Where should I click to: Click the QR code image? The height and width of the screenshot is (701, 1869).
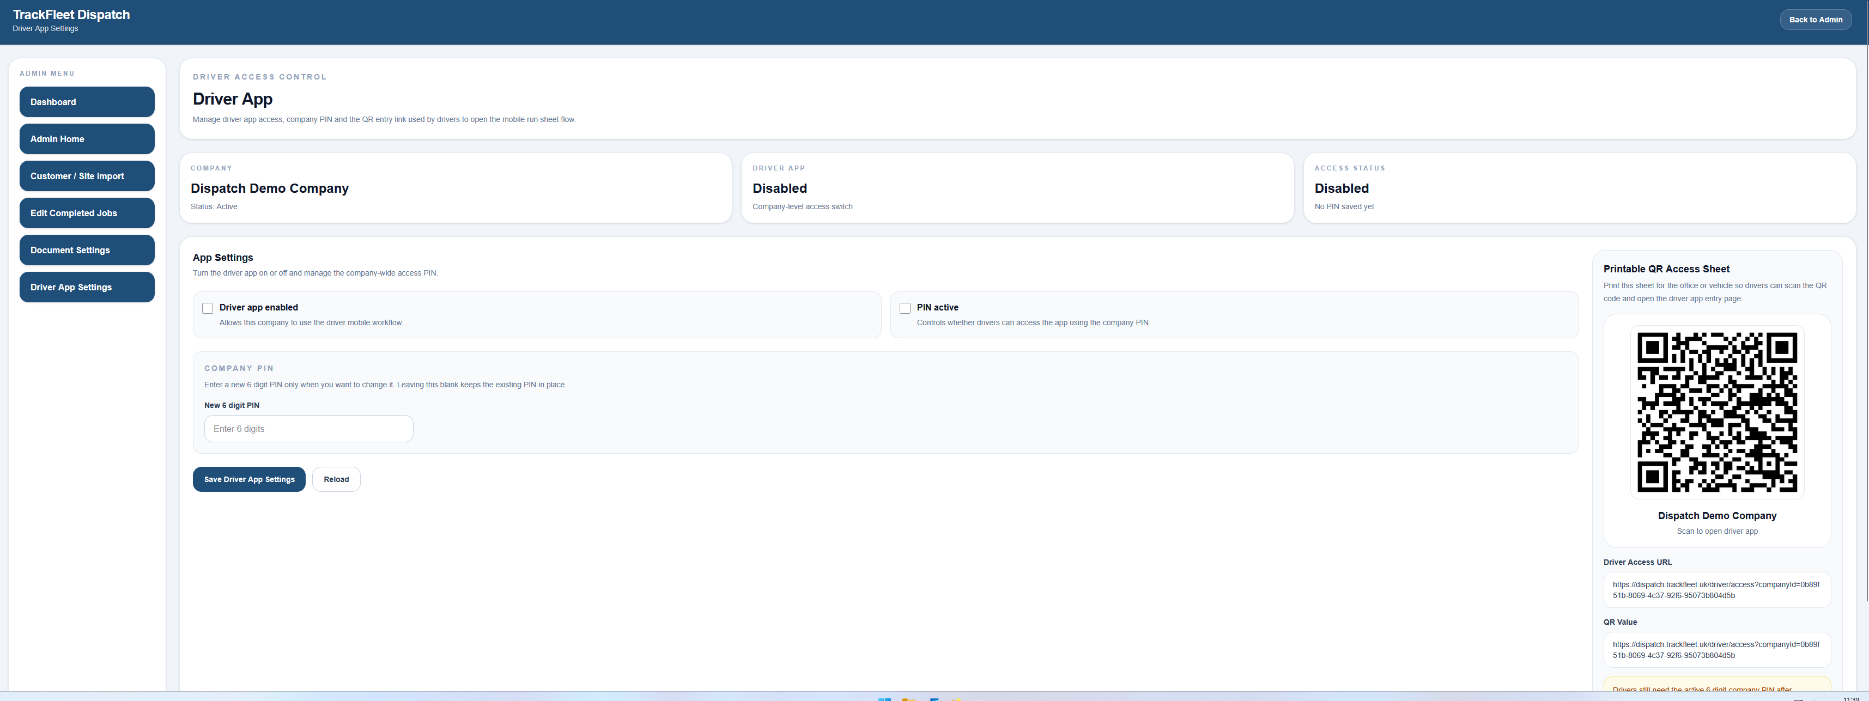pos(1716,412)
